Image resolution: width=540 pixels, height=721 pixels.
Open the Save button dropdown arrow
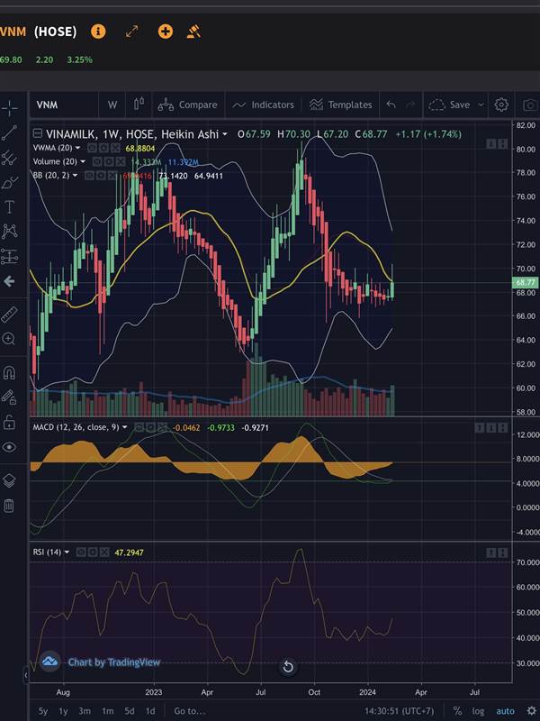click(481, 105)
